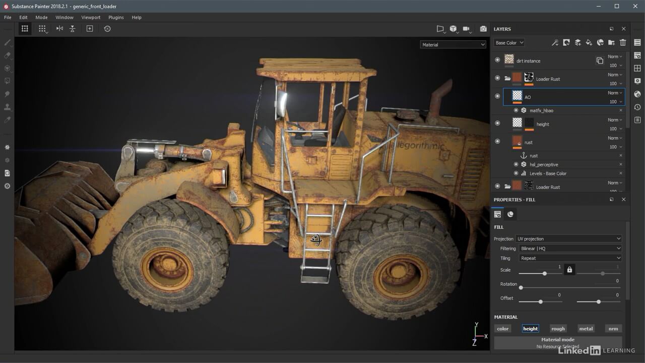
Task: Toggle visibility of the height layer
Action: [497, 123]
